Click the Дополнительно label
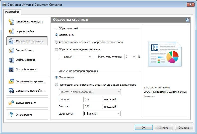197x134 pixels. [26, 103]
